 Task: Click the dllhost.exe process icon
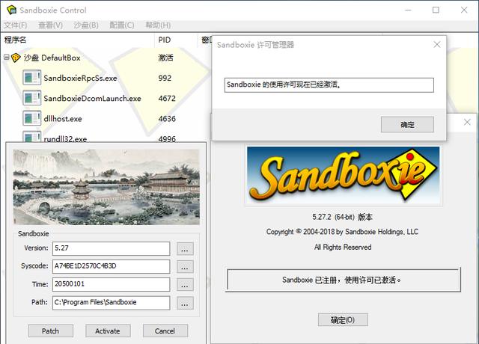pyautogui.click(x=31, y=118)
